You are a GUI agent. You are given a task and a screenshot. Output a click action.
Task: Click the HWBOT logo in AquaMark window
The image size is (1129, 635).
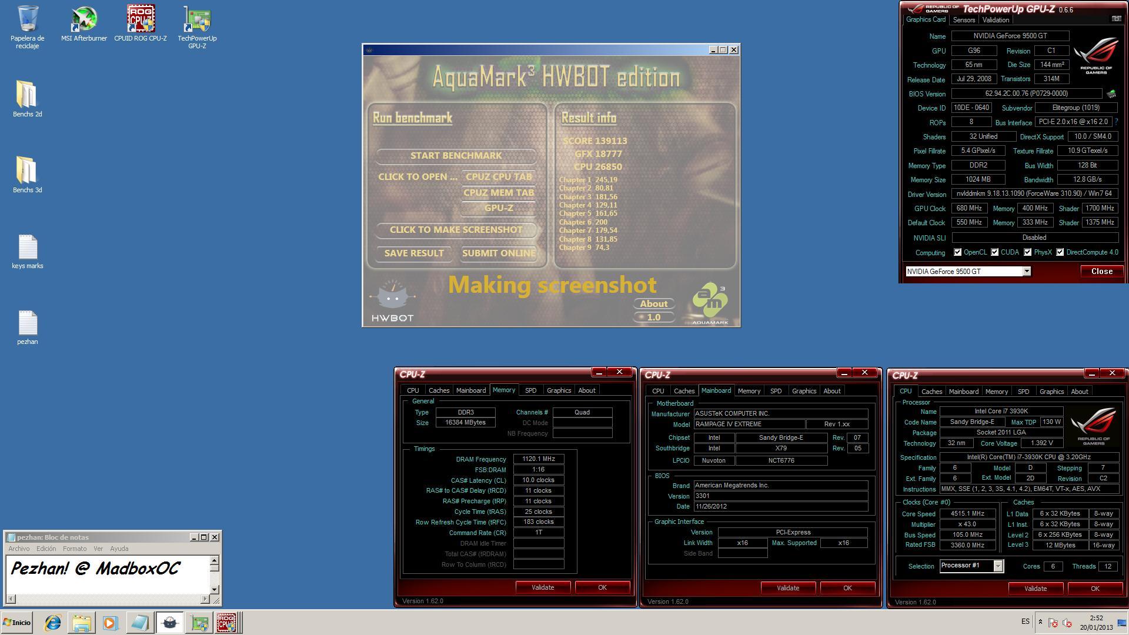click(x=392, y=301)
